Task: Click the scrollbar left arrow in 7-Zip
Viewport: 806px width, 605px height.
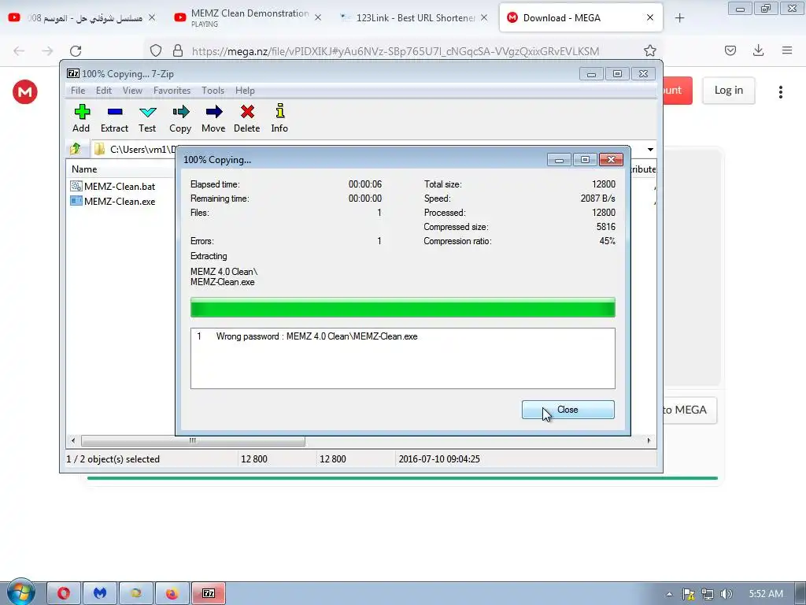Action: 73,441
